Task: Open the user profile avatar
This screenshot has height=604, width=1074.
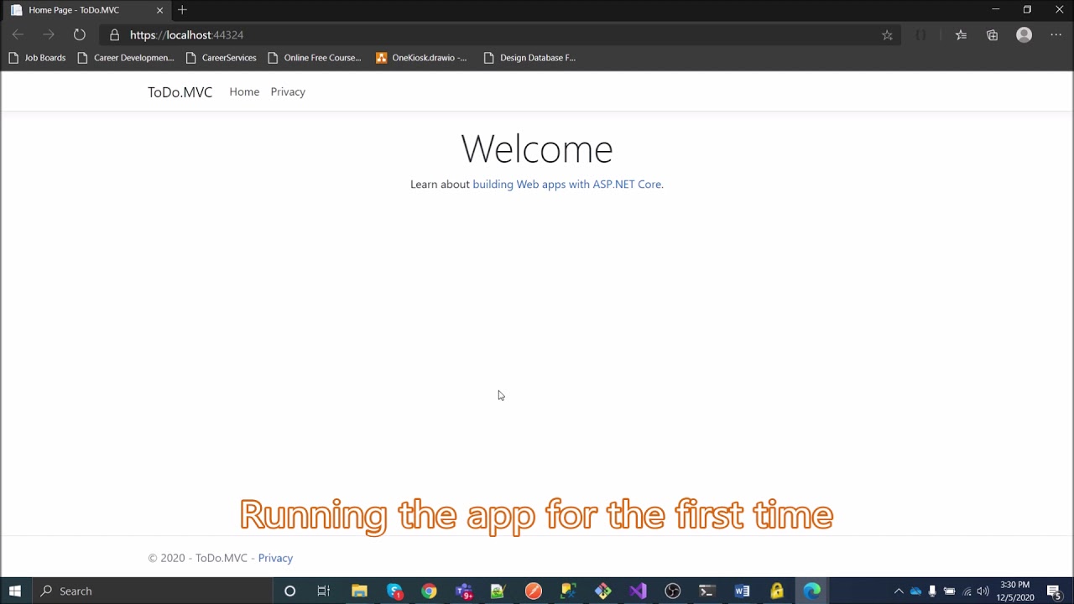Action: [x=1024, y=35]
